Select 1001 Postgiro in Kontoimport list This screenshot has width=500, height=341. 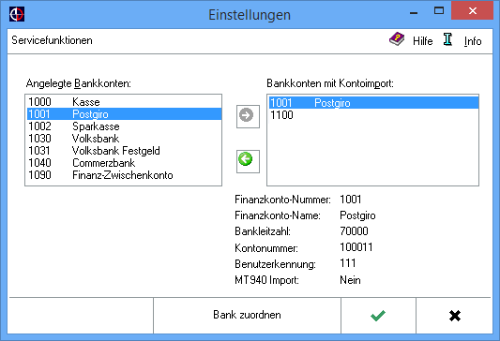point(373,103)
